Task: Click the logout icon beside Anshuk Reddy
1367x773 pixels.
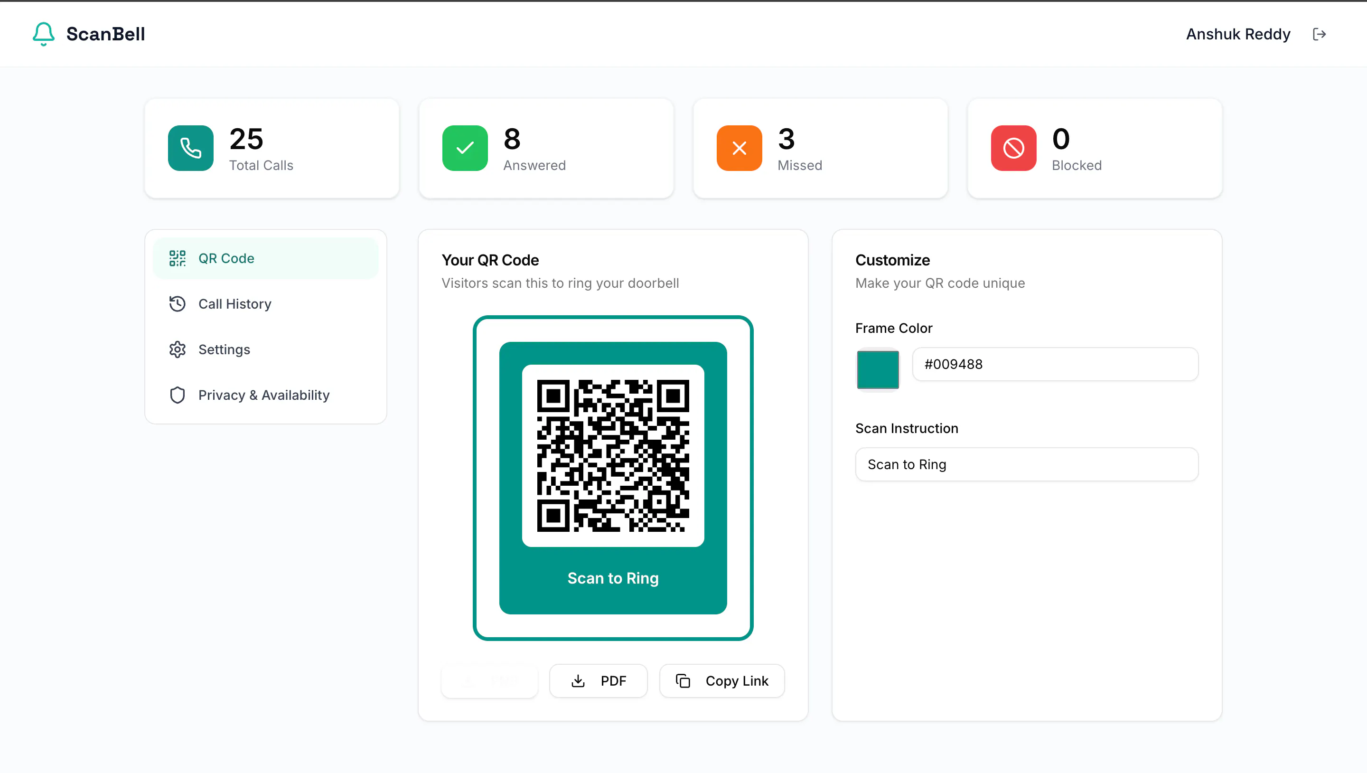Action: tap(1319, 34)
